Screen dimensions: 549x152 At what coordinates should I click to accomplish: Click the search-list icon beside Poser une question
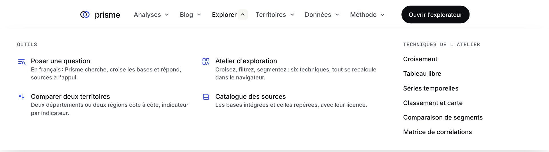(22, 62)
